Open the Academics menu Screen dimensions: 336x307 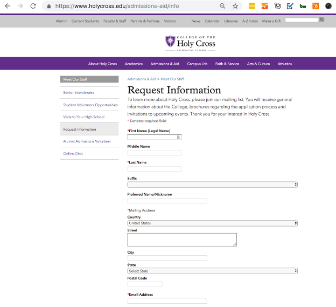click(134, 64)
